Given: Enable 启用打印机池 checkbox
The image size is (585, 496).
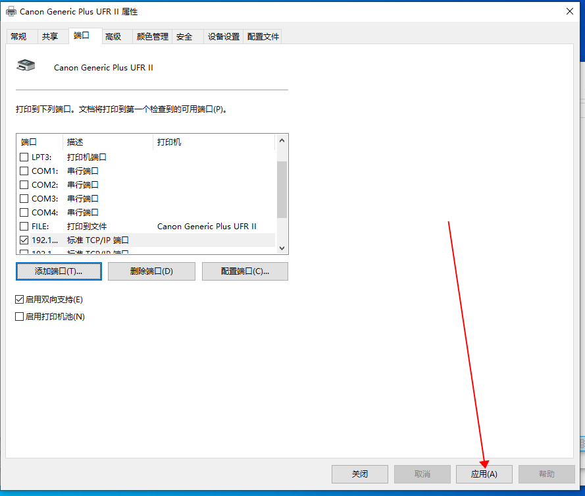Looking at the screenshot, I should (x=20, y=317).
